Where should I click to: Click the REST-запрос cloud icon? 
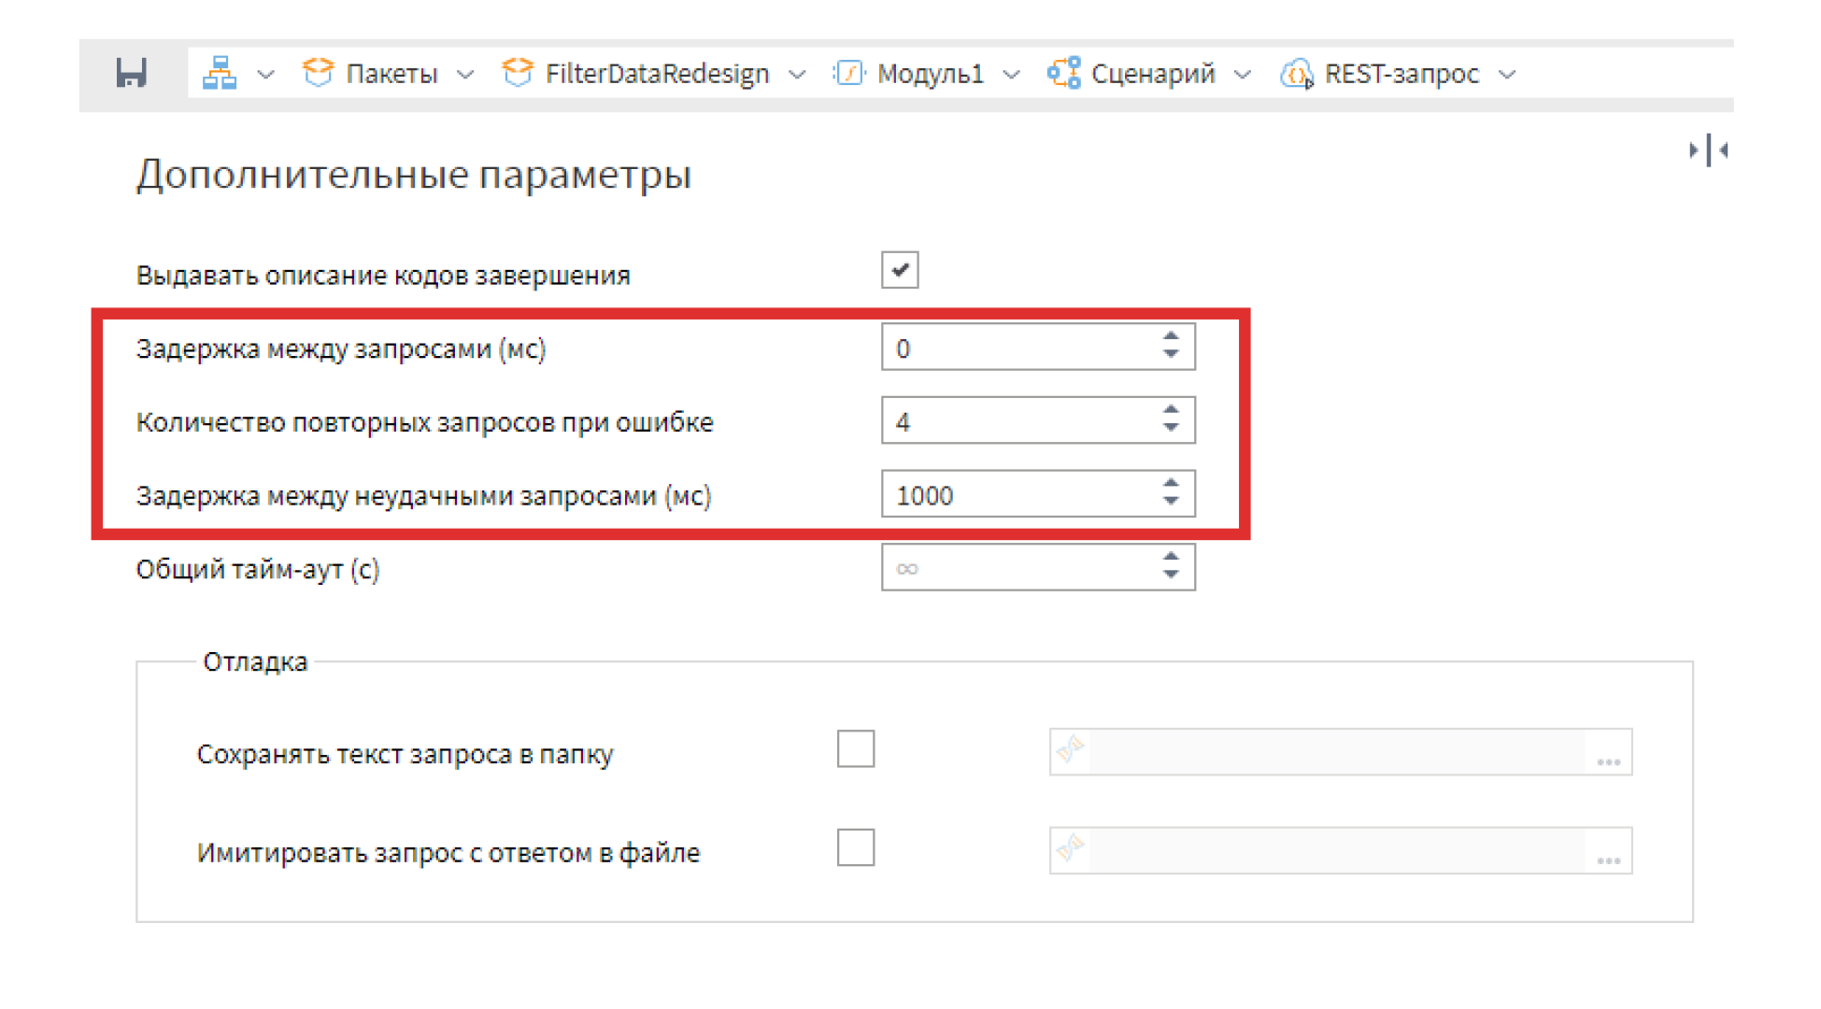[x=1296, y=74]
